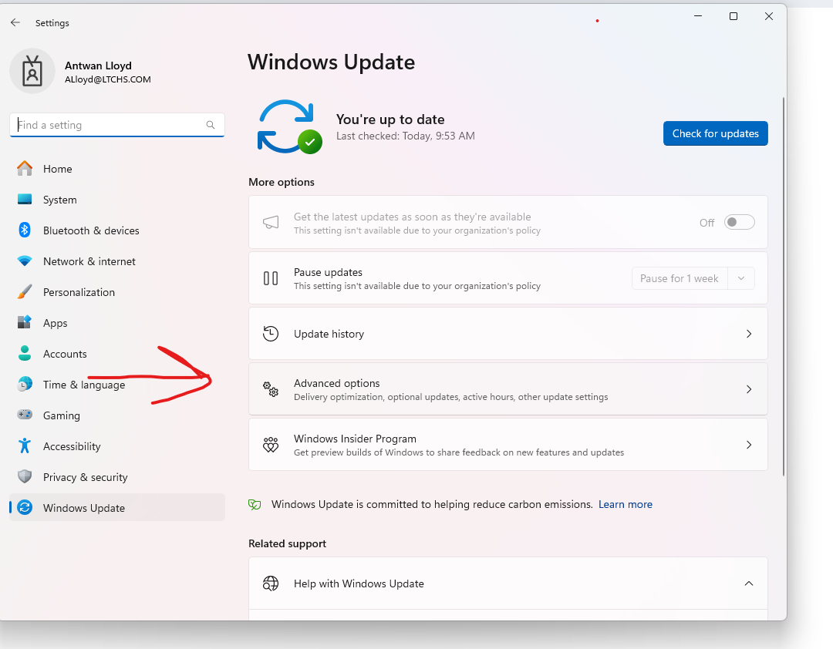Click the Accessibility figure icon
The height and width of the screenshot is (649, 833).
pos(25,446)
